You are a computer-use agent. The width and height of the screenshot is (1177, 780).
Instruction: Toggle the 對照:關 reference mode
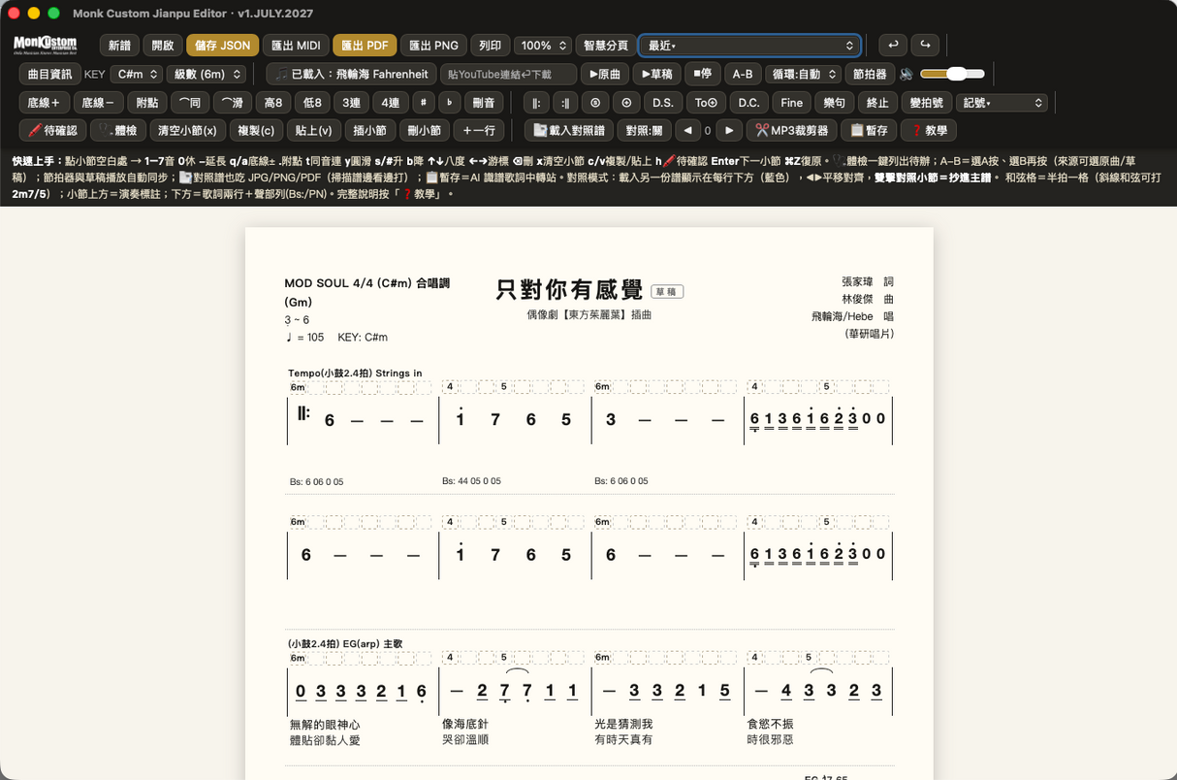[x=644, y=130]
